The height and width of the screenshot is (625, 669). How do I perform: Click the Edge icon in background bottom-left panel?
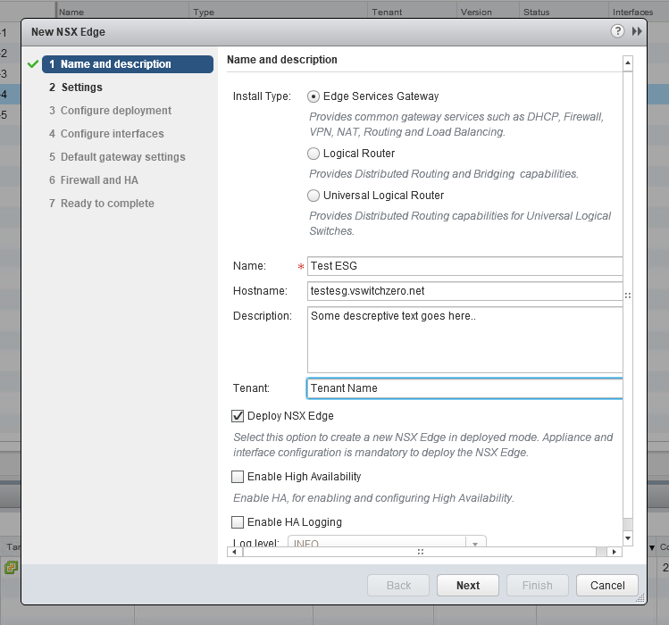(11, 567)
